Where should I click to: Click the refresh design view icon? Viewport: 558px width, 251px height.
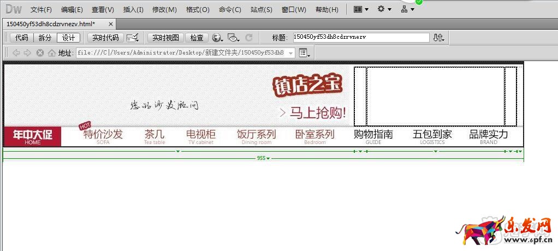point(249,38)
